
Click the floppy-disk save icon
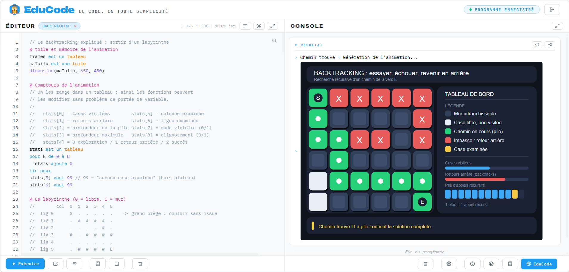click(x=117, y=264)
